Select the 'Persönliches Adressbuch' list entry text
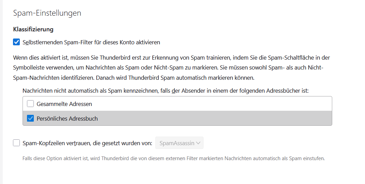 coord(67,119)
